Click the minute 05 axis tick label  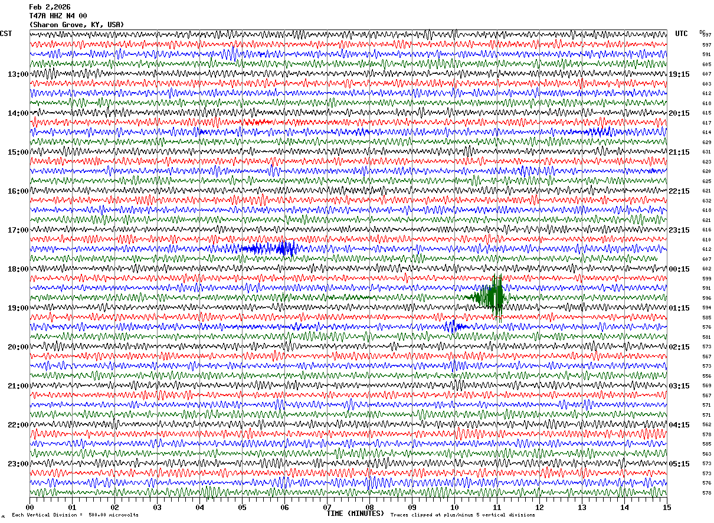click(242, 508)
